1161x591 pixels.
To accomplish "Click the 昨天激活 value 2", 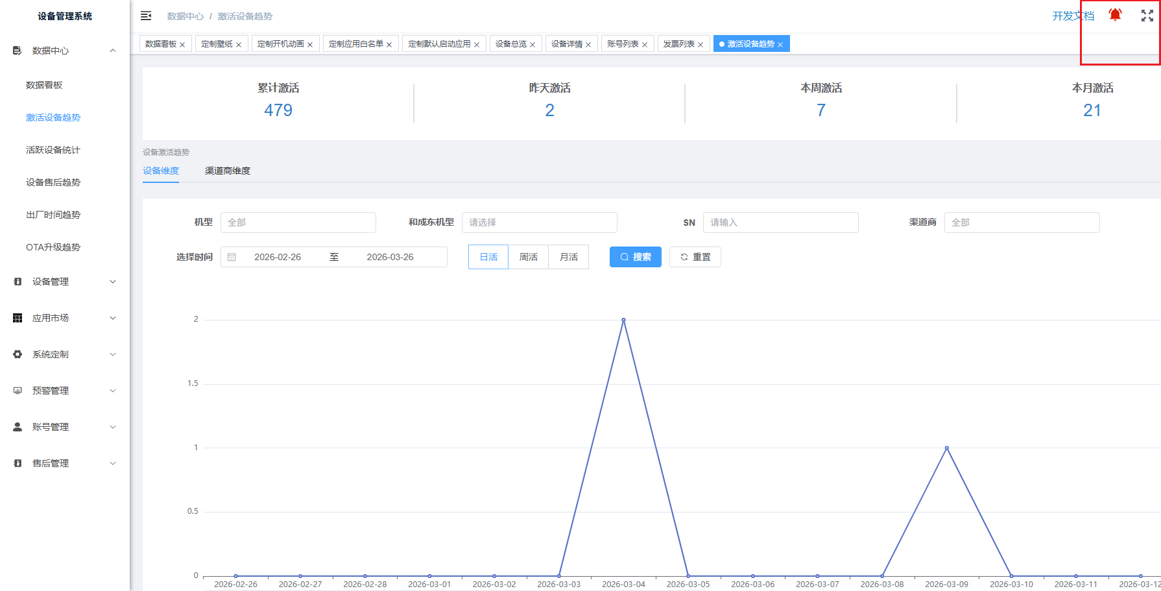I will 549,110.
